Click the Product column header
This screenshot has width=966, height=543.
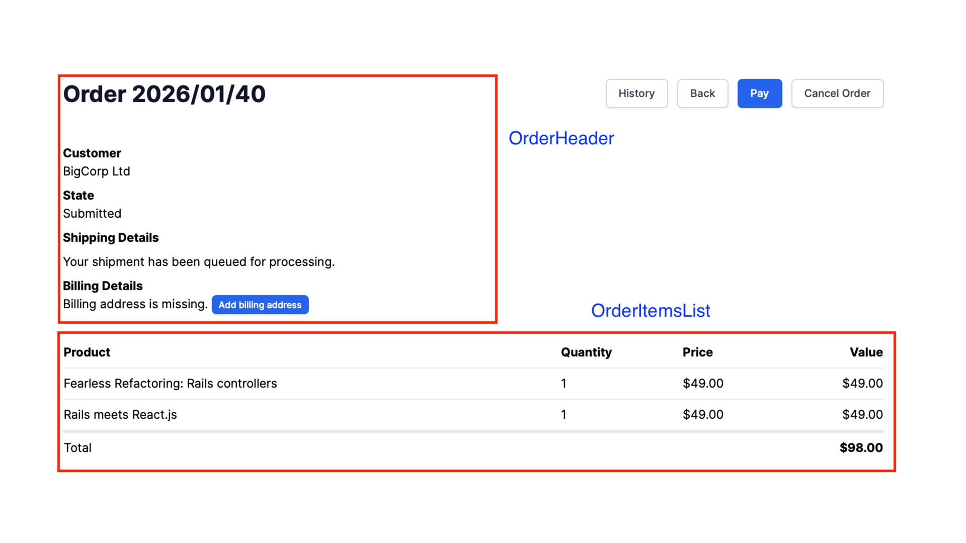tap(87, 352)
